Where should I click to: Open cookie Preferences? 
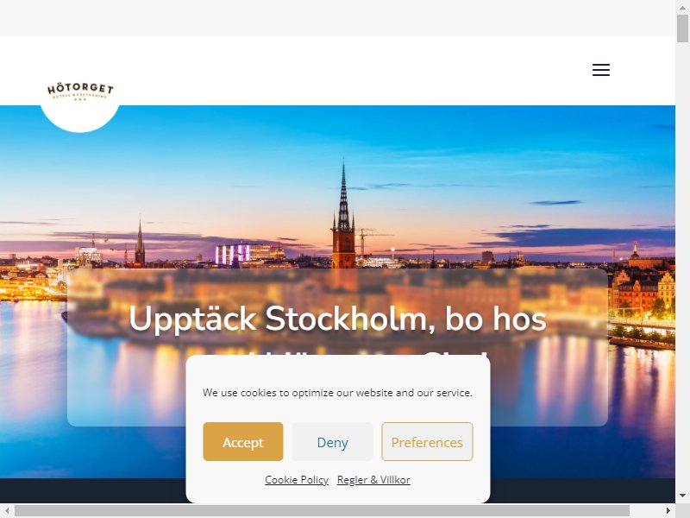tap(427, 441)
